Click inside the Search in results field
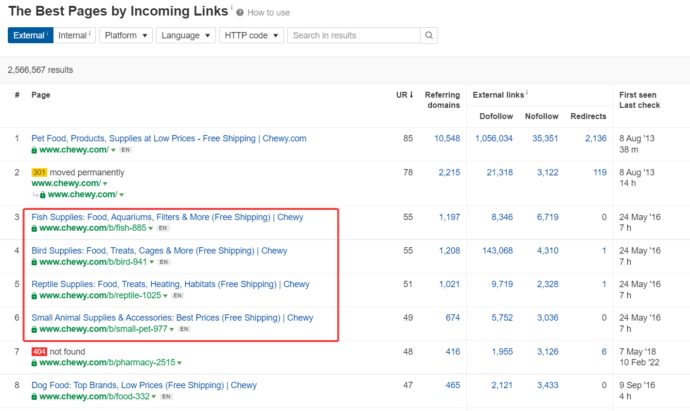This screenshot has height=411, width=690. pos(354,35)
